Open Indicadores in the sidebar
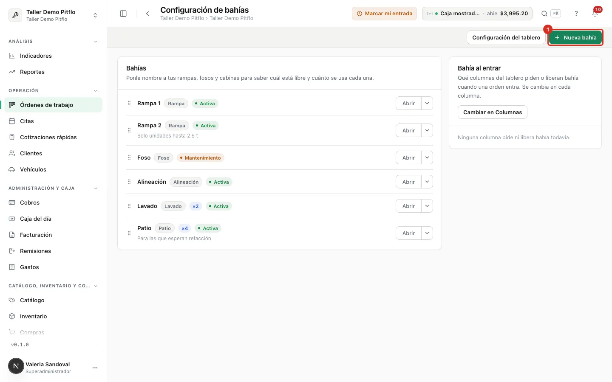Viewport: 612px width, 382px height. coord(53,56)
